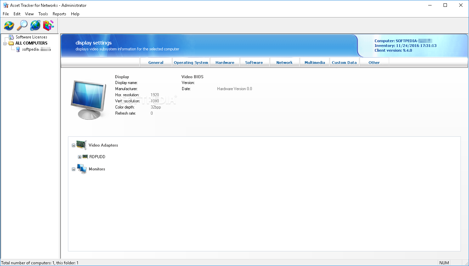469x266 pixels.
Task: Switch to the Hardware tab
Action: pos(225,63)
